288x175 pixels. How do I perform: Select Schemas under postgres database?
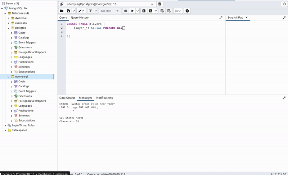(x=24, y=67)
